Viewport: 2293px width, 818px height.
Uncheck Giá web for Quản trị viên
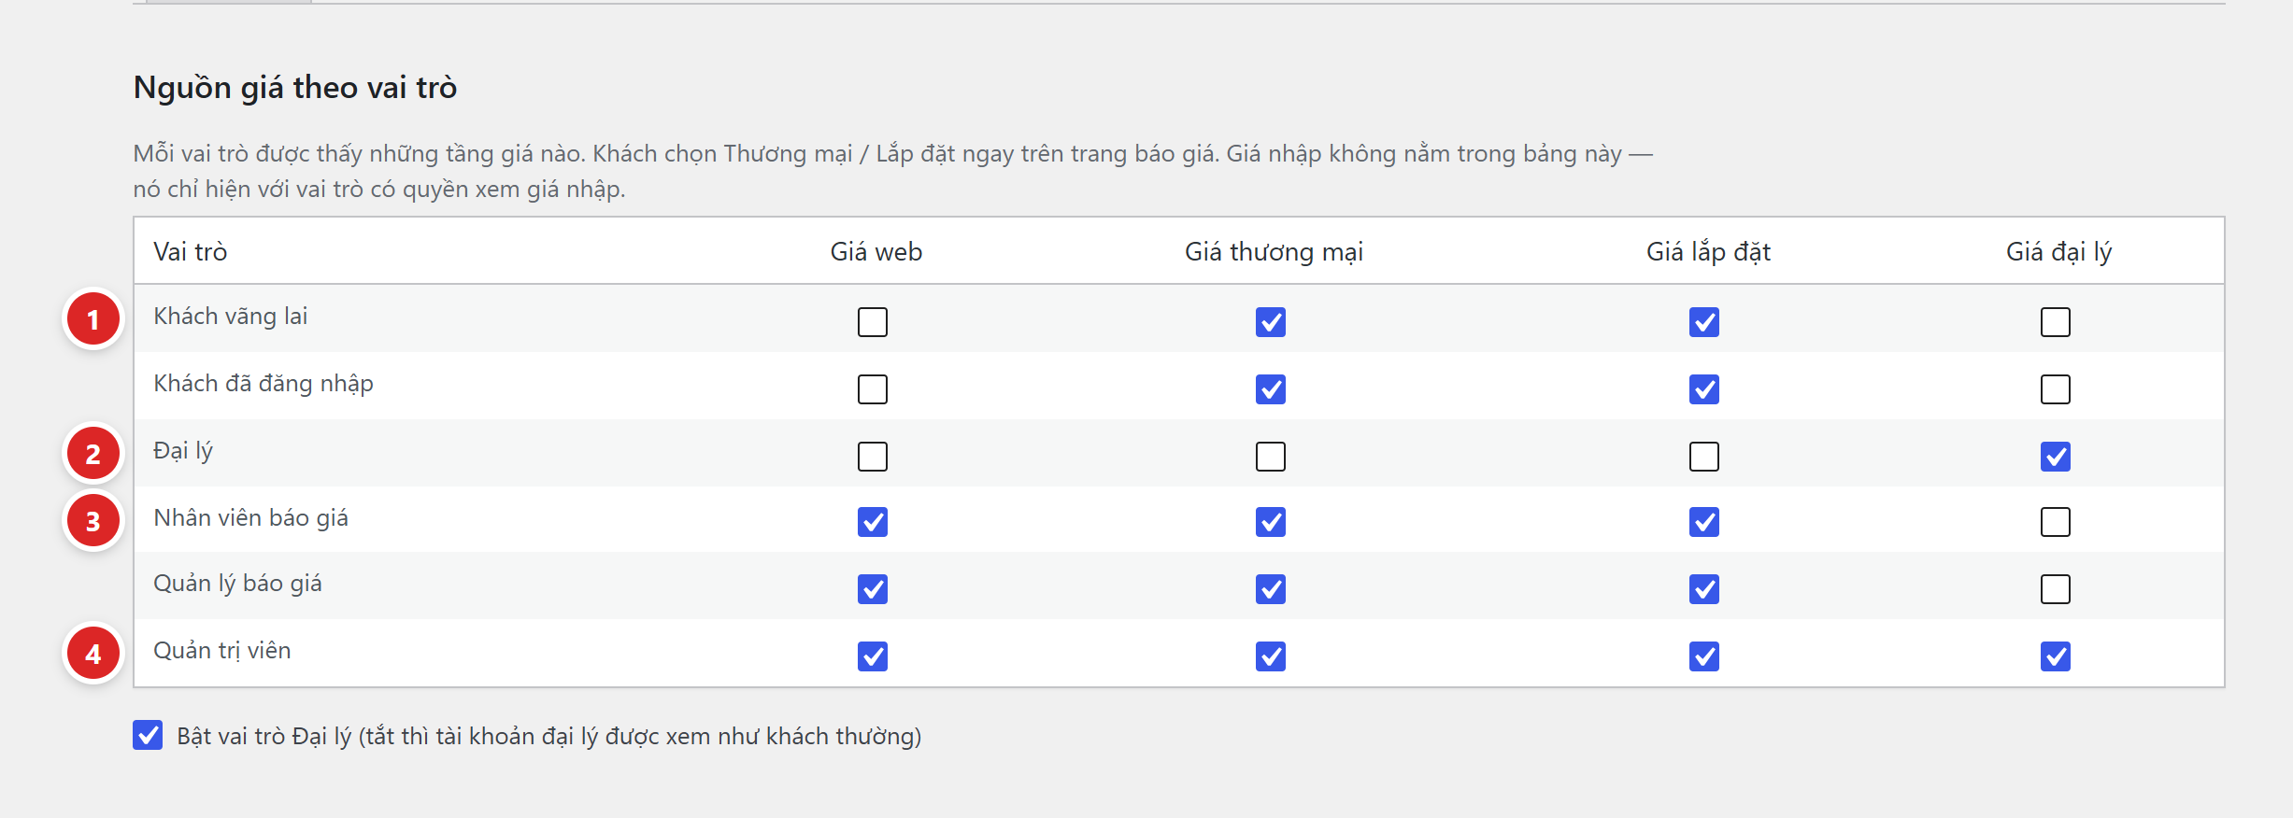click(x=873, y=656)
